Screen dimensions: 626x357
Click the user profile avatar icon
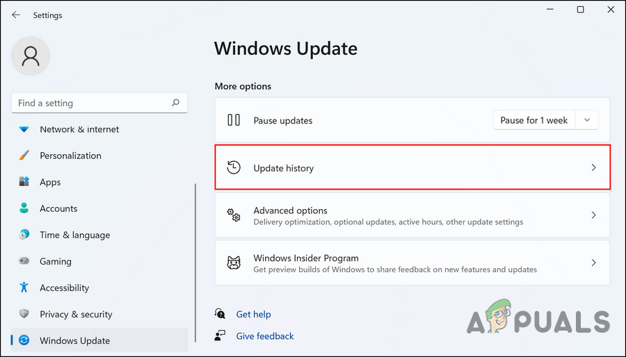click(x=31, y=56)
